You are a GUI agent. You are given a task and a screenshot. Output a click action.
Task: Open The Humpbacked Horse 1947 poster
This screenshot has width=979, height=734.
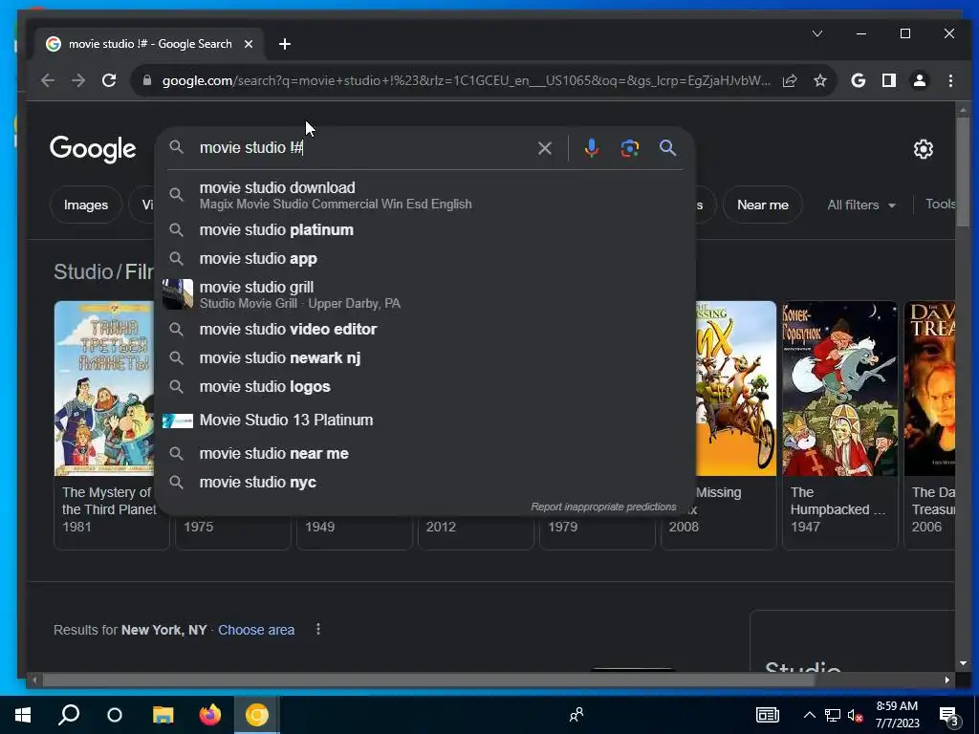839,388
